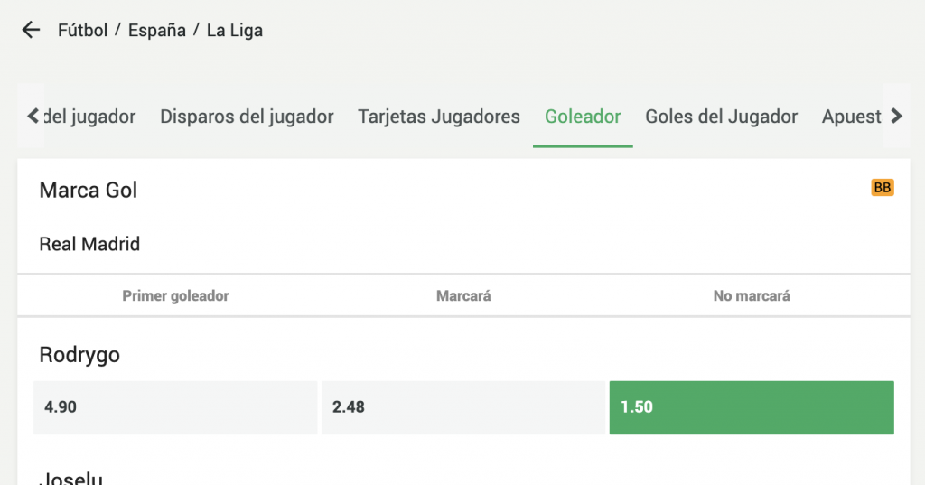The height and width of the screenshot is (485, 925).
Task: Click the back arrow icon
Action: (x=32, y=30)
